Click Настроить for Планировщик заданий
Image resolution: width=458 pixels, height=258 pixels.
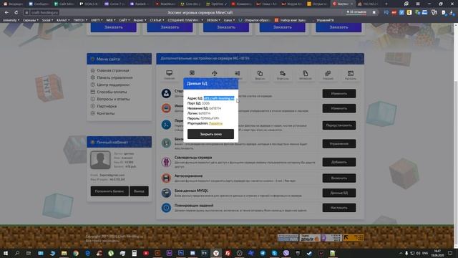click(x=339, y=208)
